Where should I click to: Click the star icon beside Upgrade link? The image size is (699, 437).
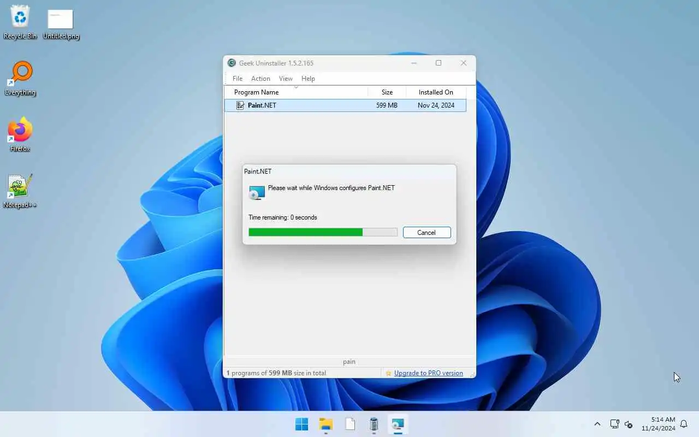[x=388, y=373]
